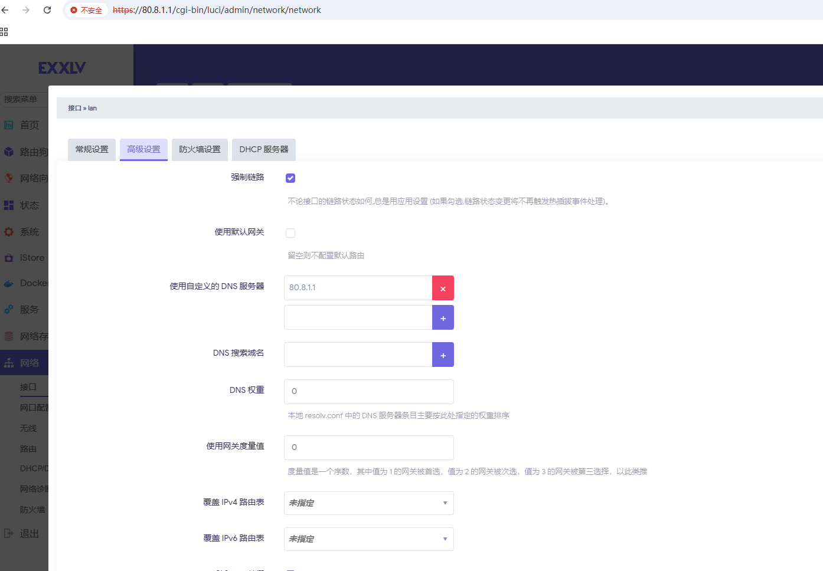Click the 退出 logout icon in sidebar
The height and width of the screenshot is (571, 823).
[9, 533]
